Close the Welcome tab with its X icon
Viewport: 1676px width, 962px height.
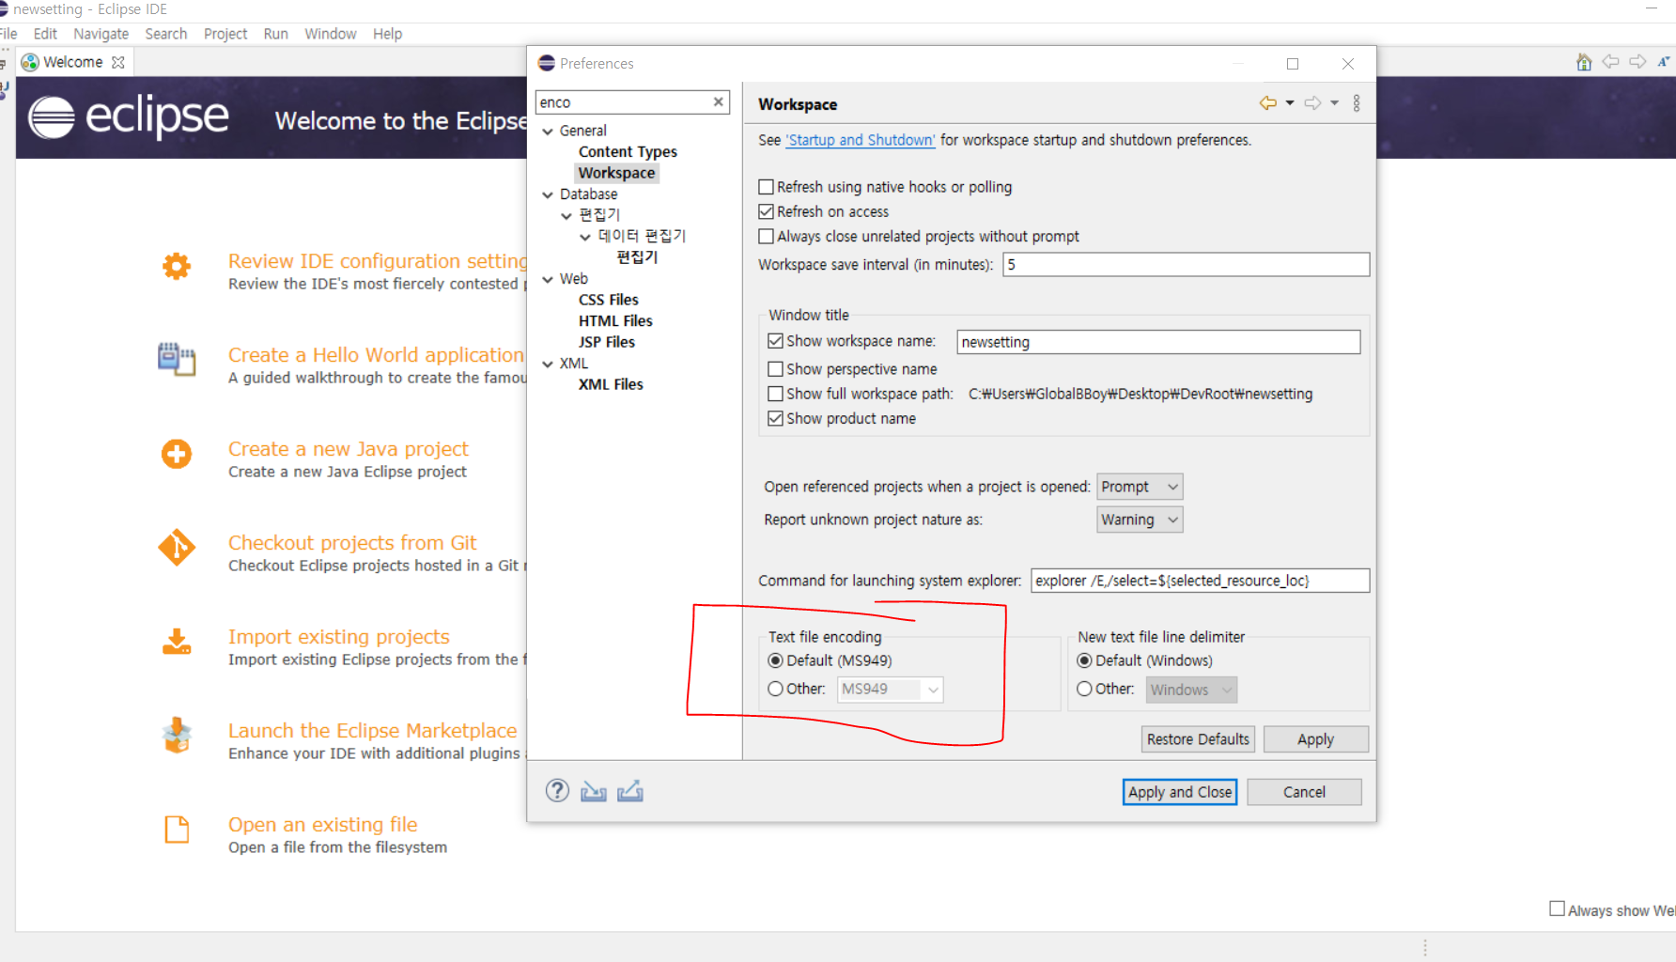pyautogui.click(x=118, y=62)
